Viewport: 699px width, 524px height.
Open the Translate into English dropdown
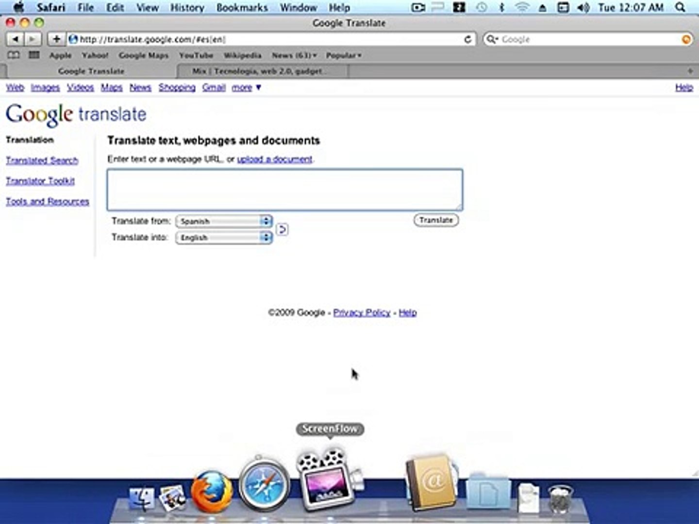pos(224,238)
